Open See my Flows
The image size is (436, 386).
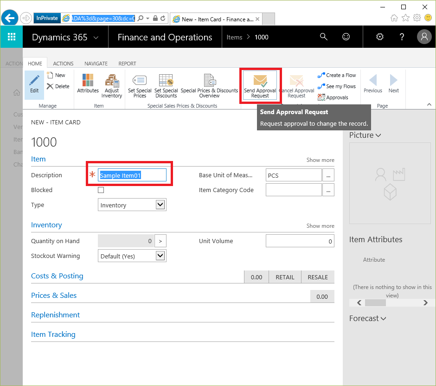tap(336, 86)
